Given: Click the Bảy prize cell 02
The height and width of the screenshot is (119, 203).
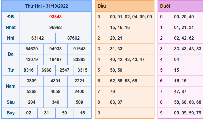Looking at the screenshot, I should pyautogui.click(x=29, y=113).
